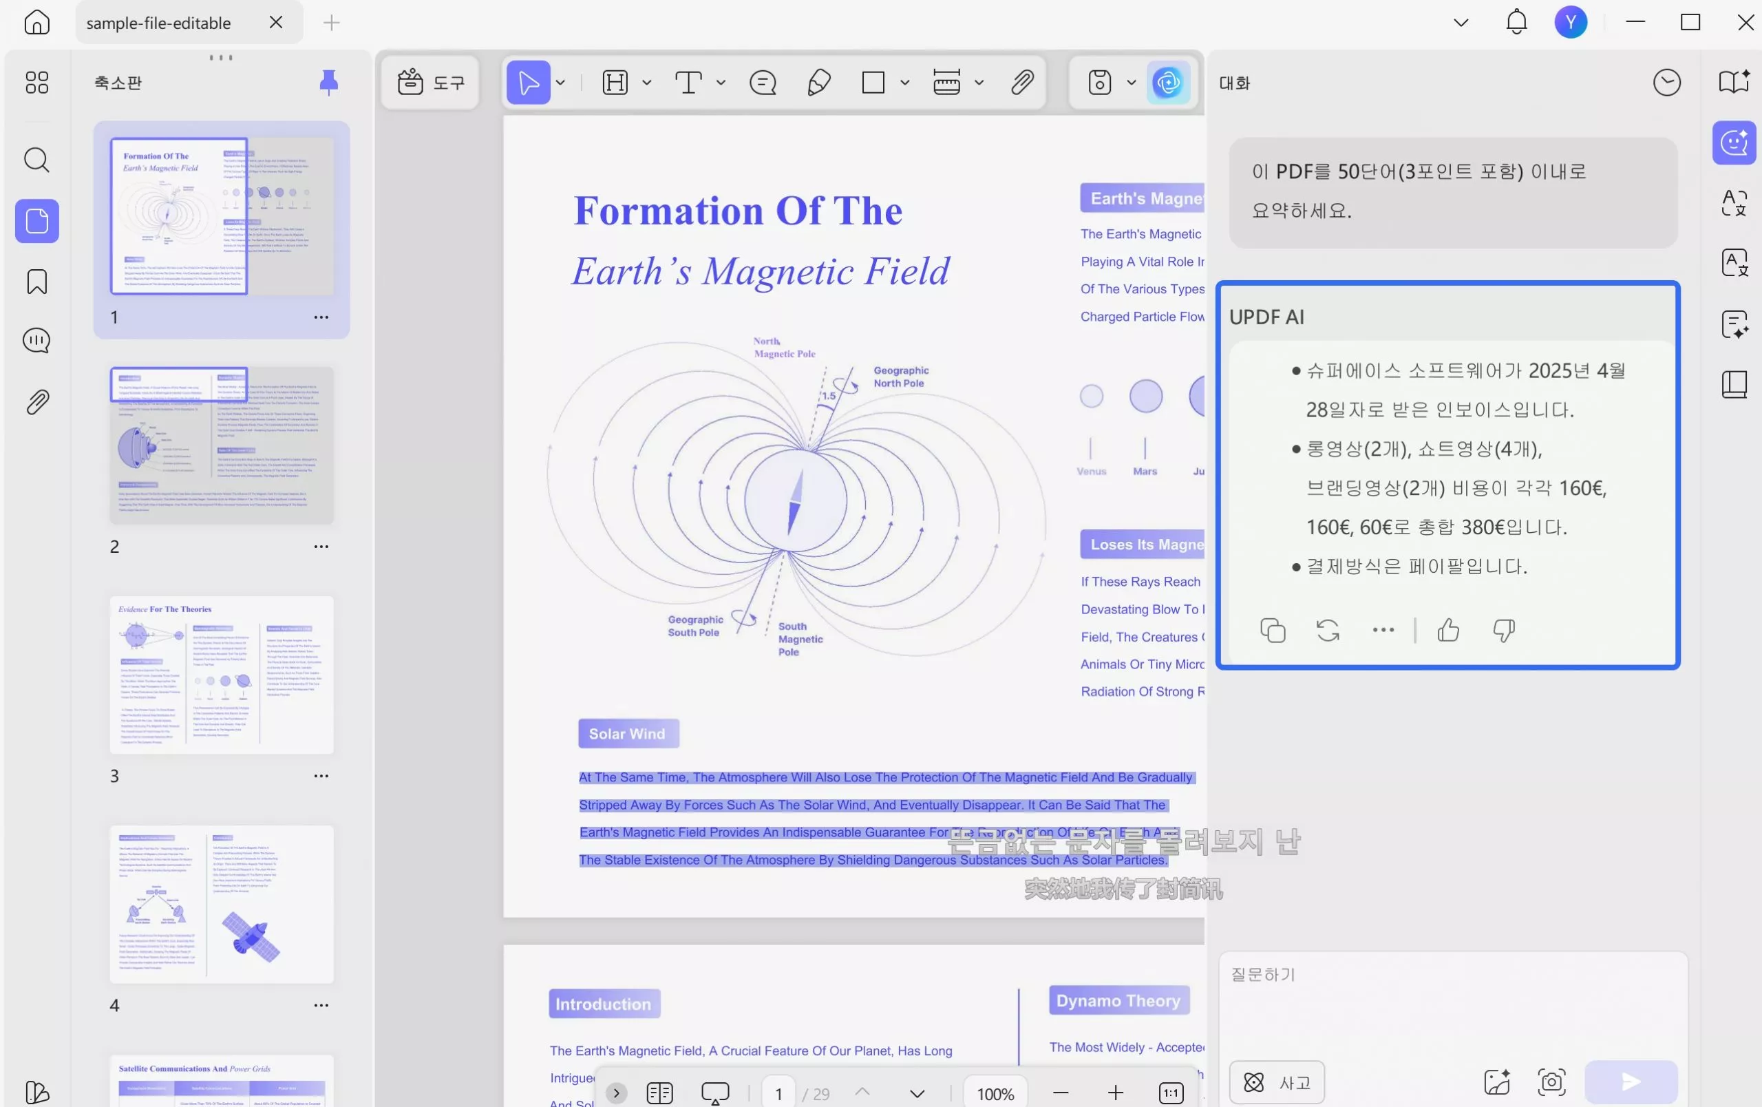Dislike the AI response with thumbs down

(x=1503, y=630)
